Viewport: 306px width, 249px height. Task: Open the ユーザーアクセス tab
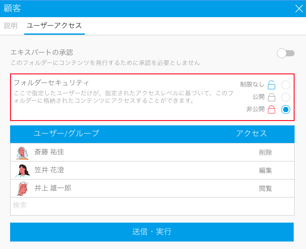click(x=54, y=26)
